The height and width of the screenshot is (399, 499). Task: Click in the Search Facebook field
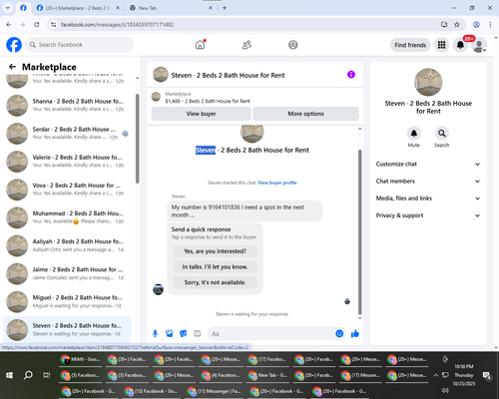80,45
